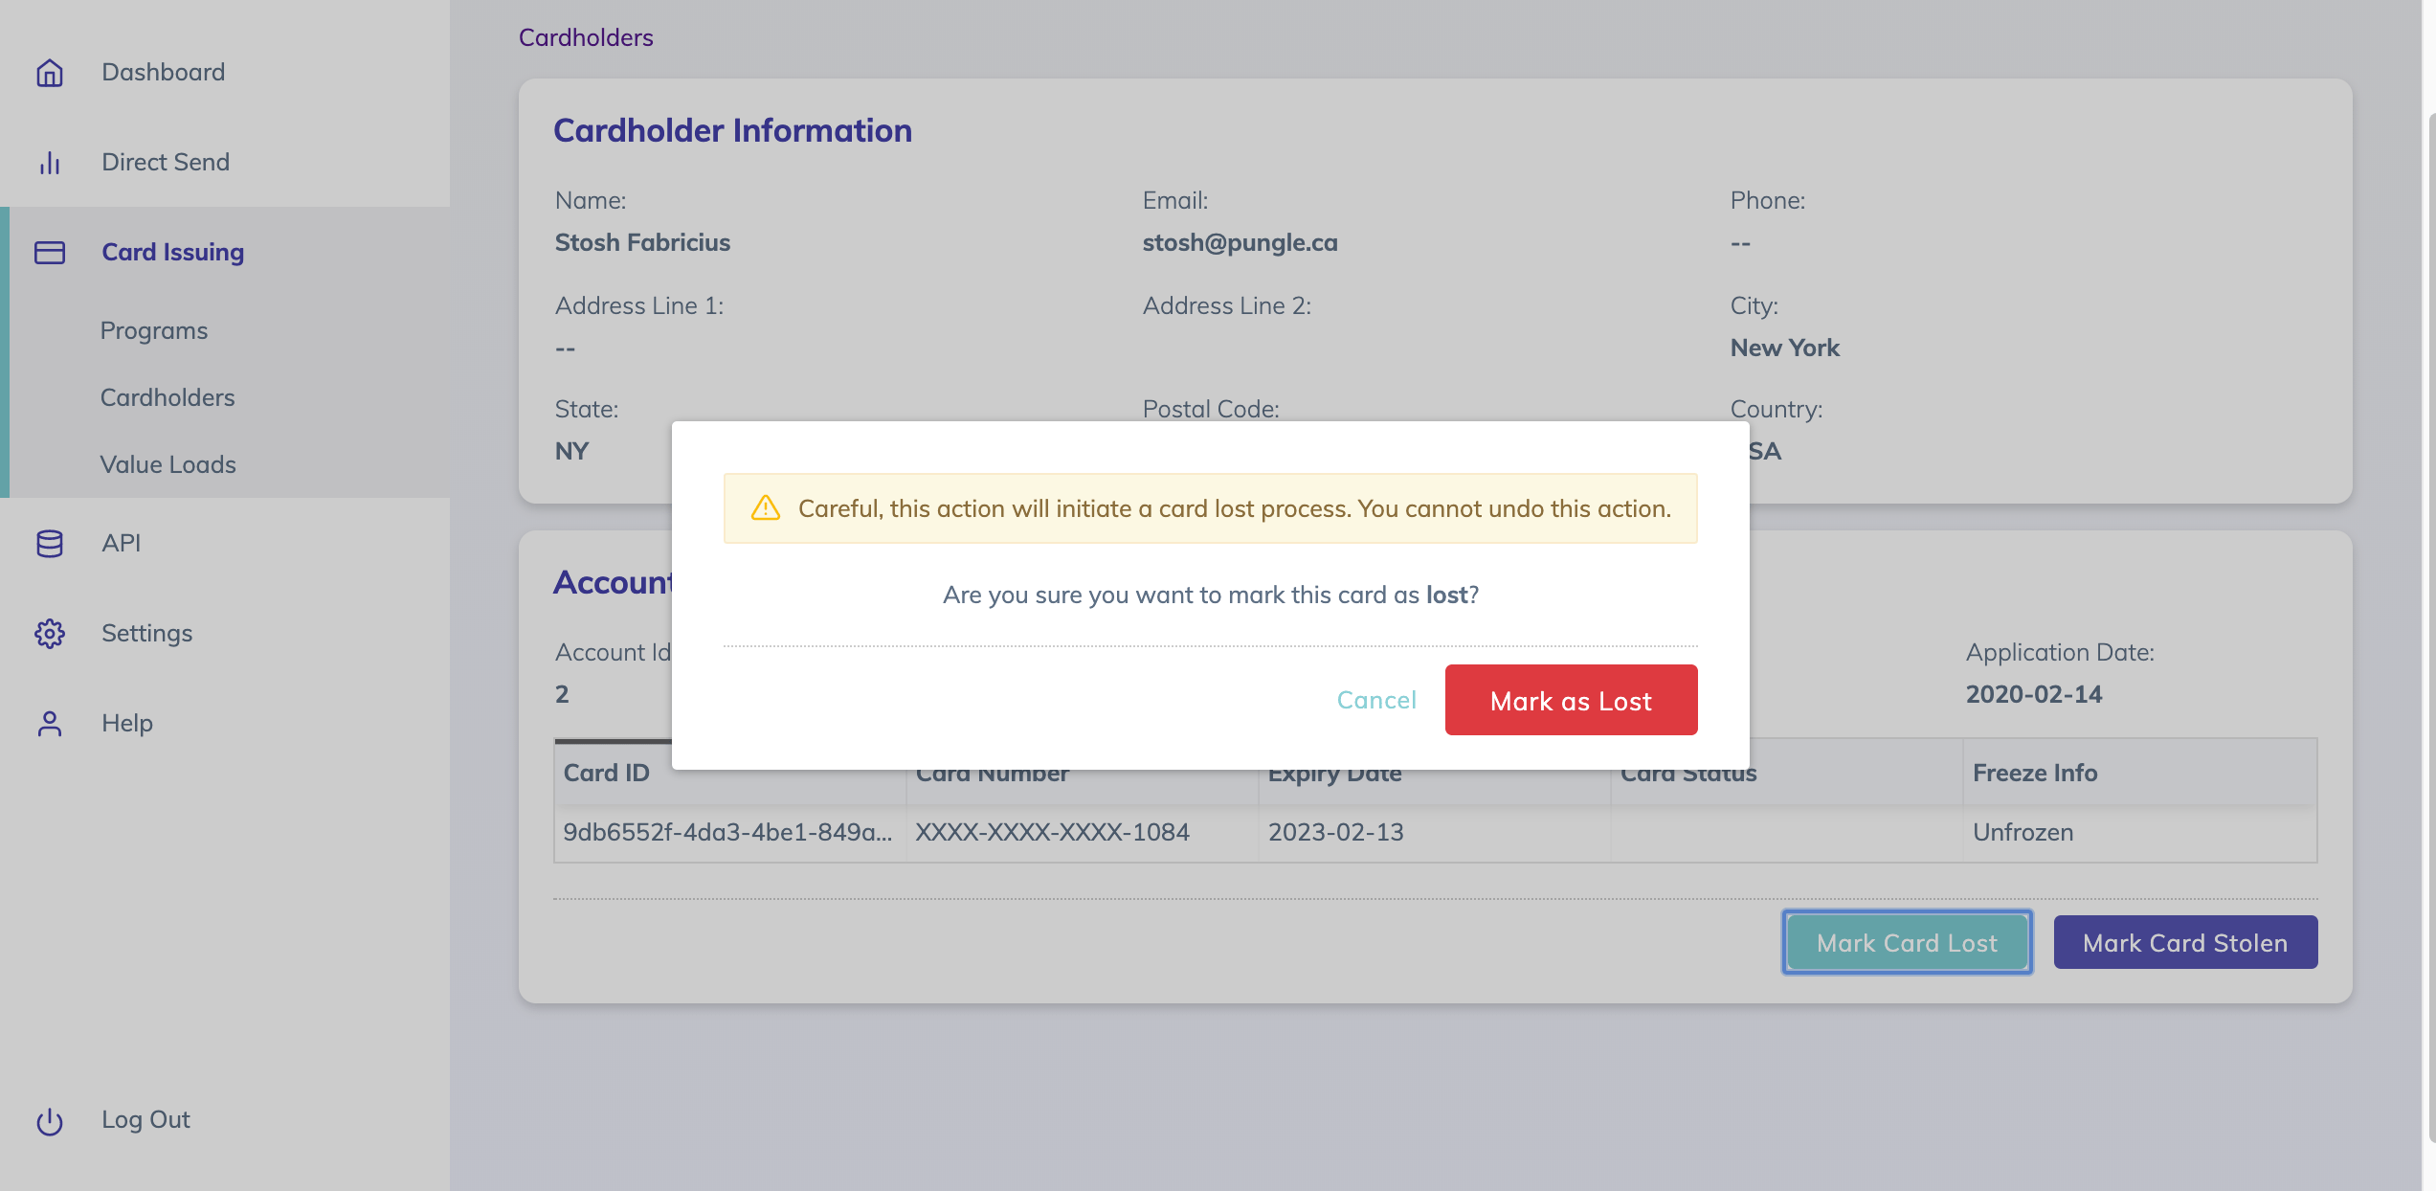Viewport: 2436px width, 1191px height.
Task: Cancel the mark as lost dialog
Action: pos(1376,700)
